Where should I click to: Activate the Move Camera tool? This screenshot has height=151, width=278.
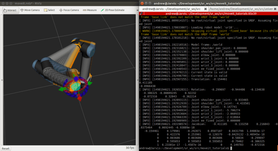tap(31, 10)
